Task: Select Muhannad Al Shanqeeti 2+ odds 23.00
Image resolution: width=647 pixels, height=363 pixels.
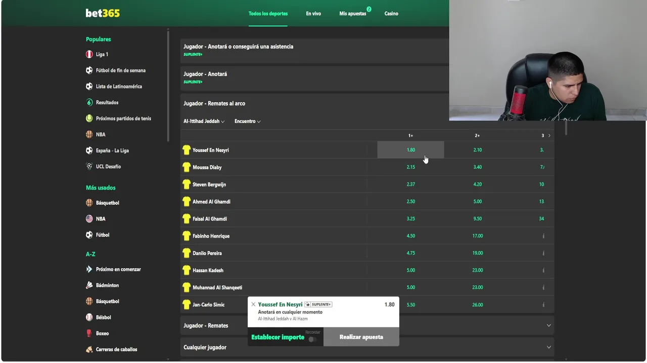Action: tap(478, 287)
